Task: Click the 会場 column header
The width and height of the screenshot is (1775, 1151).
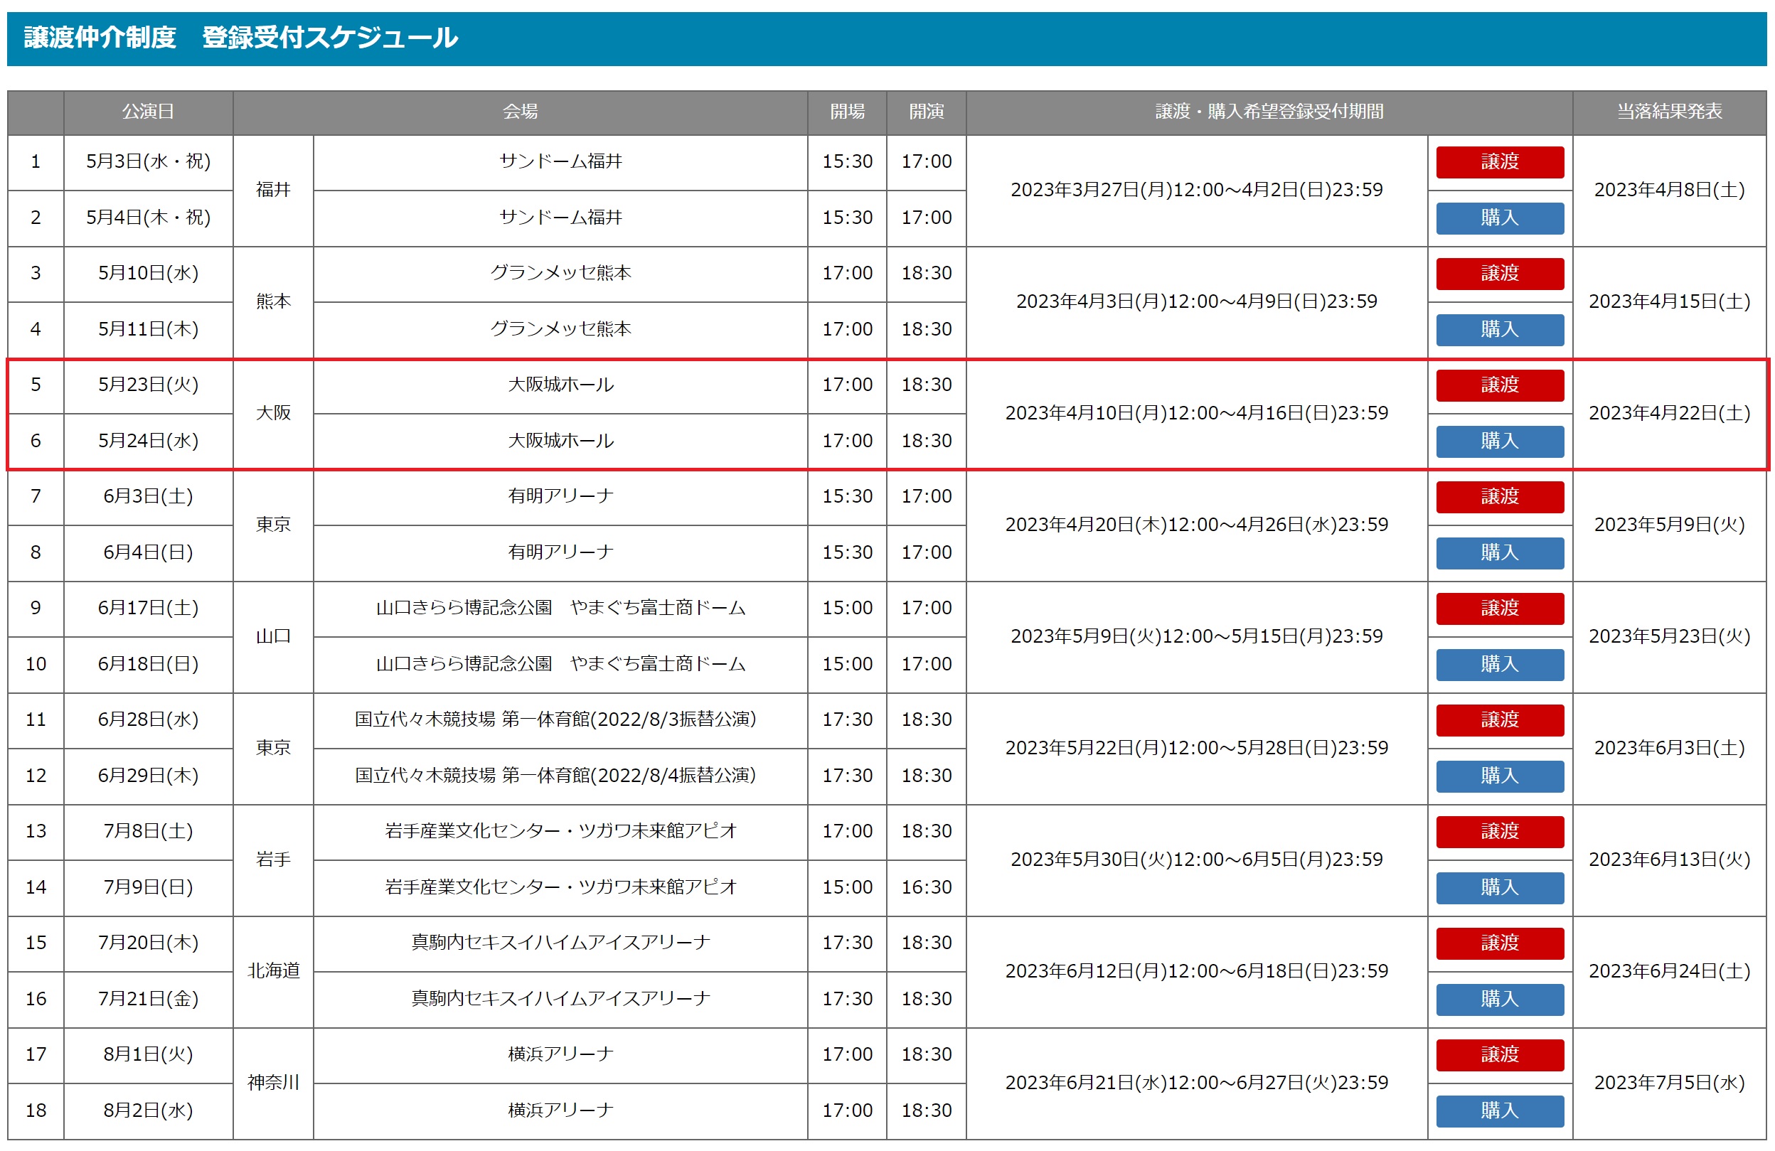Action: (x=520, y=112)
